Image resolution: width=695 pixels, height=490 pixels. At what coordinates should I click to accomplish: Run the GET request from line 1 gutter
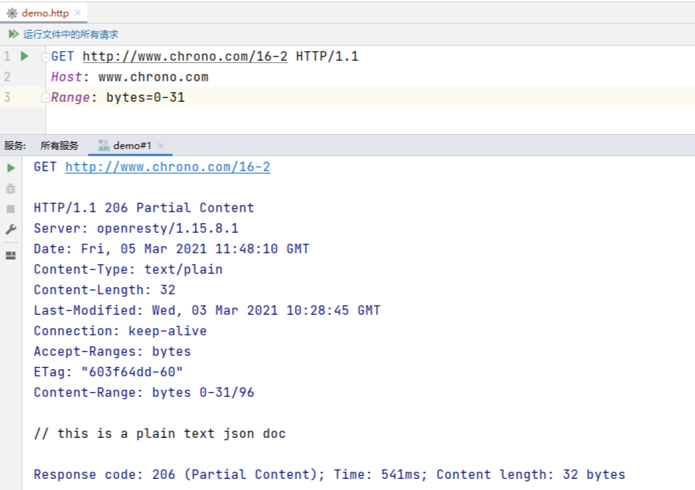(x=24, y=57)
